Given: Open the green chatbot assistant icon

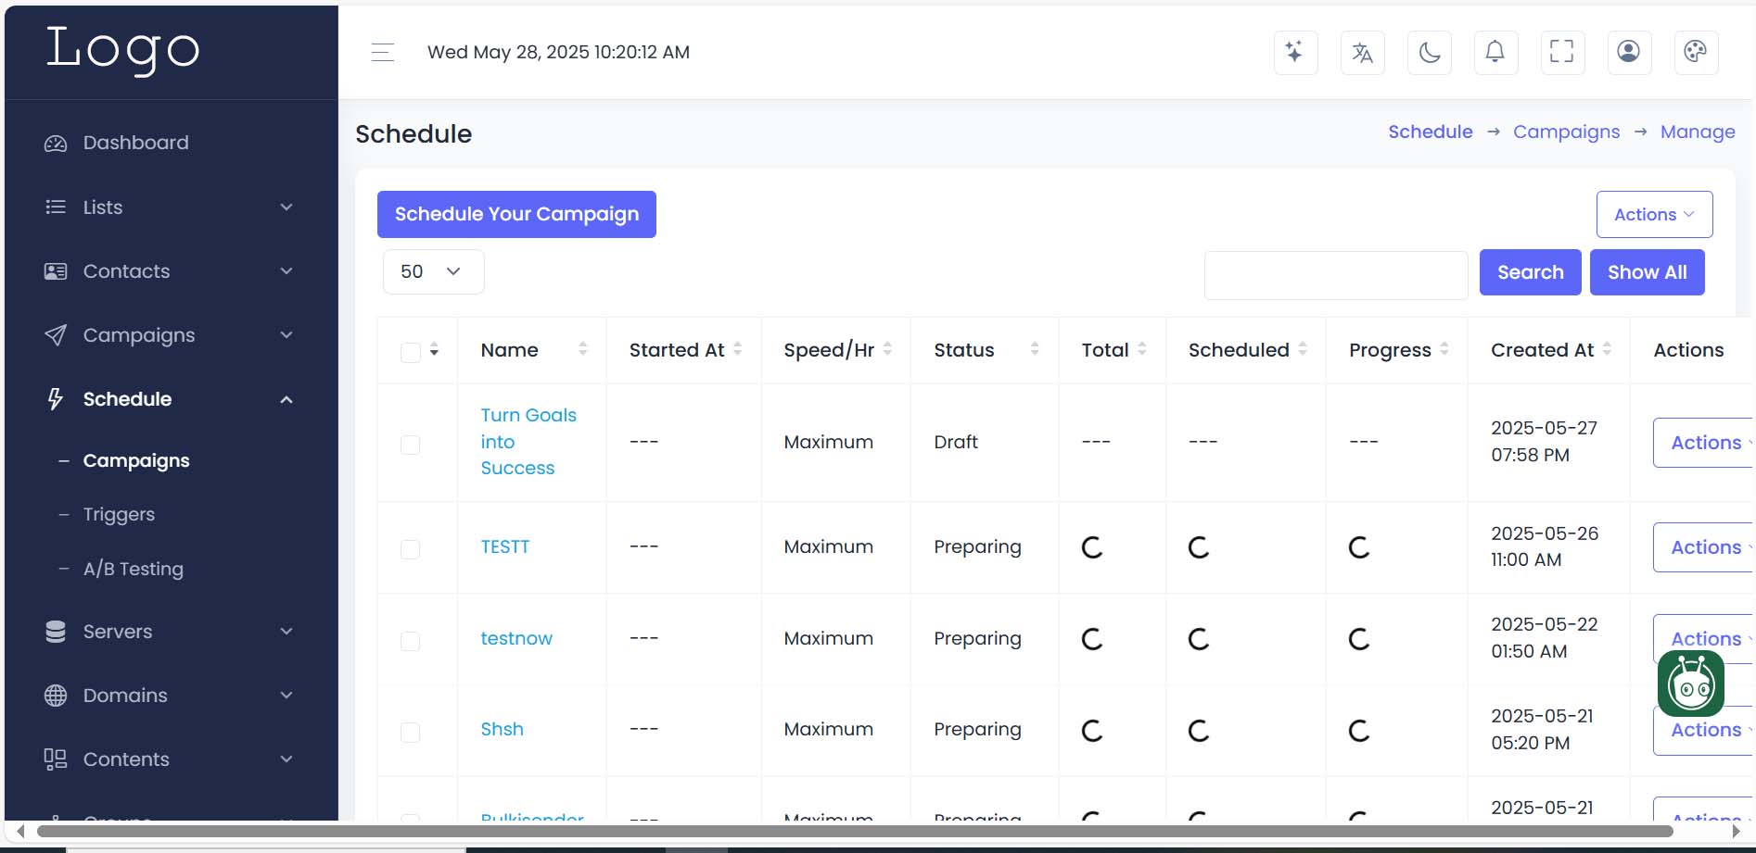Looking at the screenshot, I should (x=1690, y=684).
